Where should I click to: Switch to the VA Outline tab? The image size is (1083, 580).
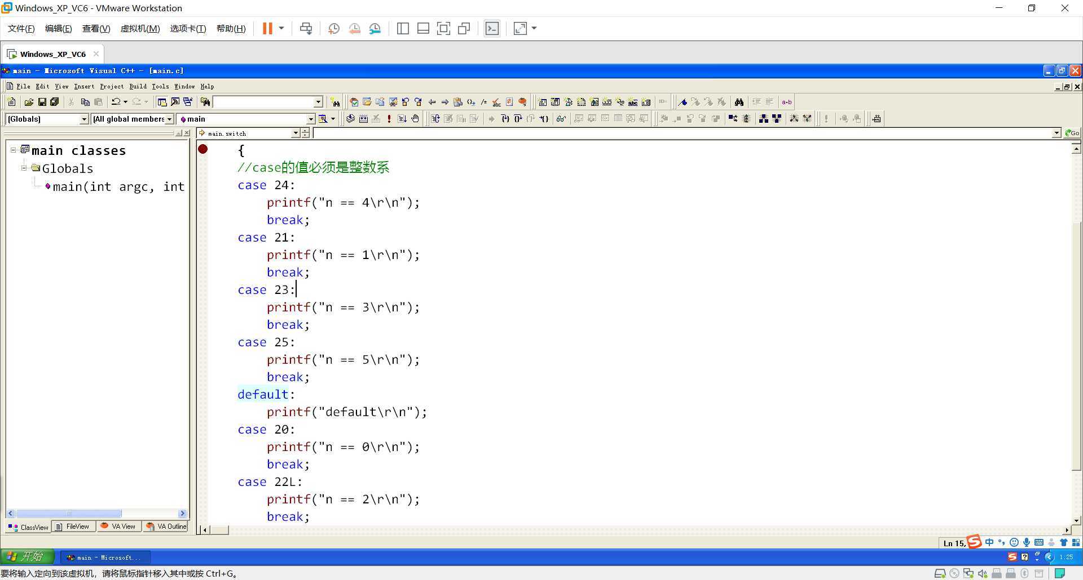point(166,527)
